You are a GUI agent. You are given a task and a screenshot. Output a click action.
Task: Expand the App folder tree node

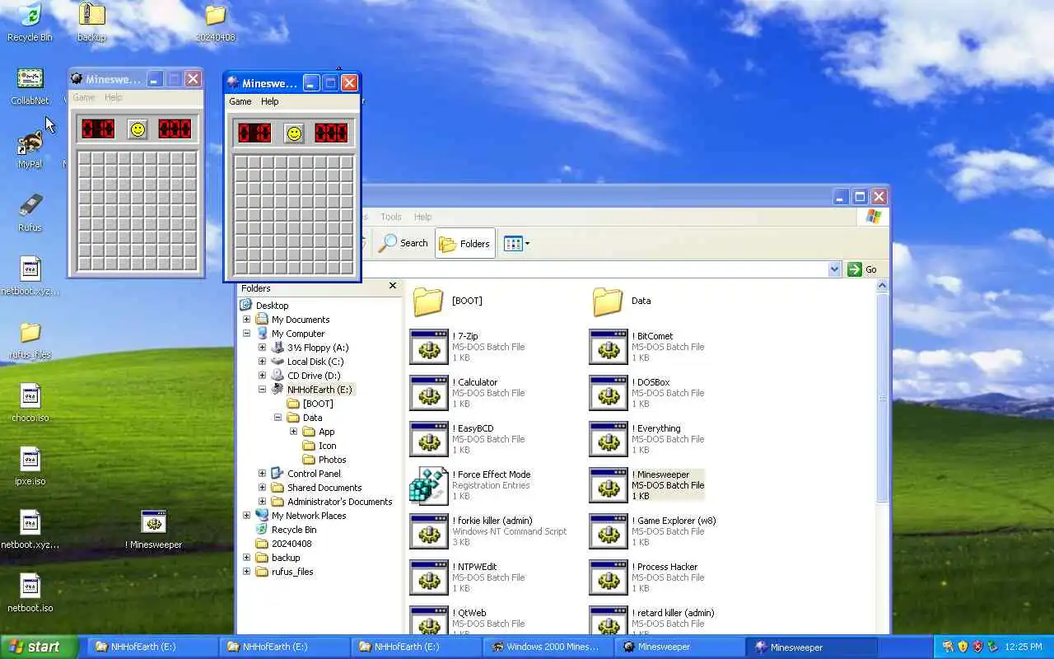coord(293,432)
